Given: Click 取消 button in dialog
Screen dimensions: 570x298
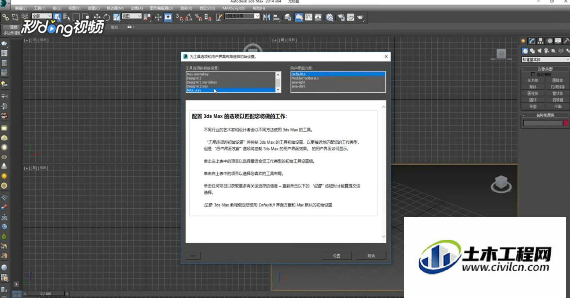Looking at the screenshot, I should [x=371, y=256].
